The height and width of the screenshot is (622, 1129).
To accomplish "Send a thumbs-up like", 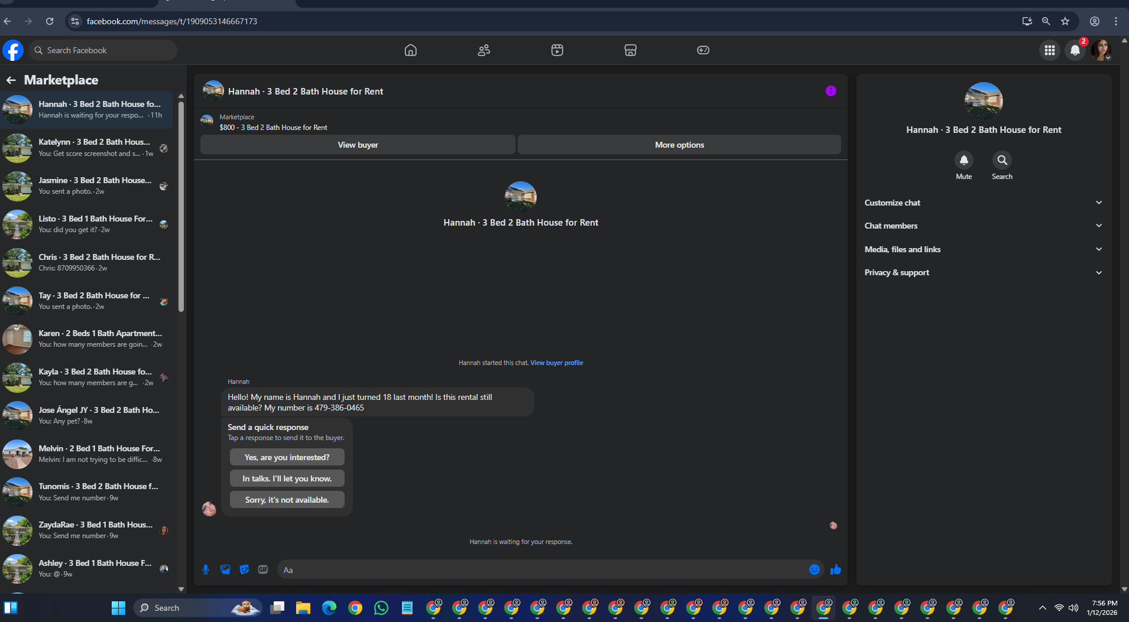I will click(835, 569).
